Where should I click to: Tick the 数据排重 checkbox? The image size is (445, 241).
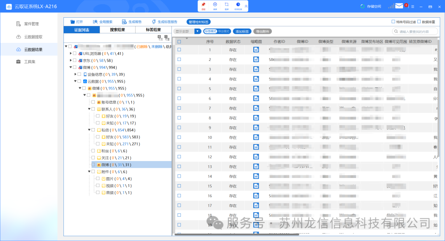pos(419,22)
